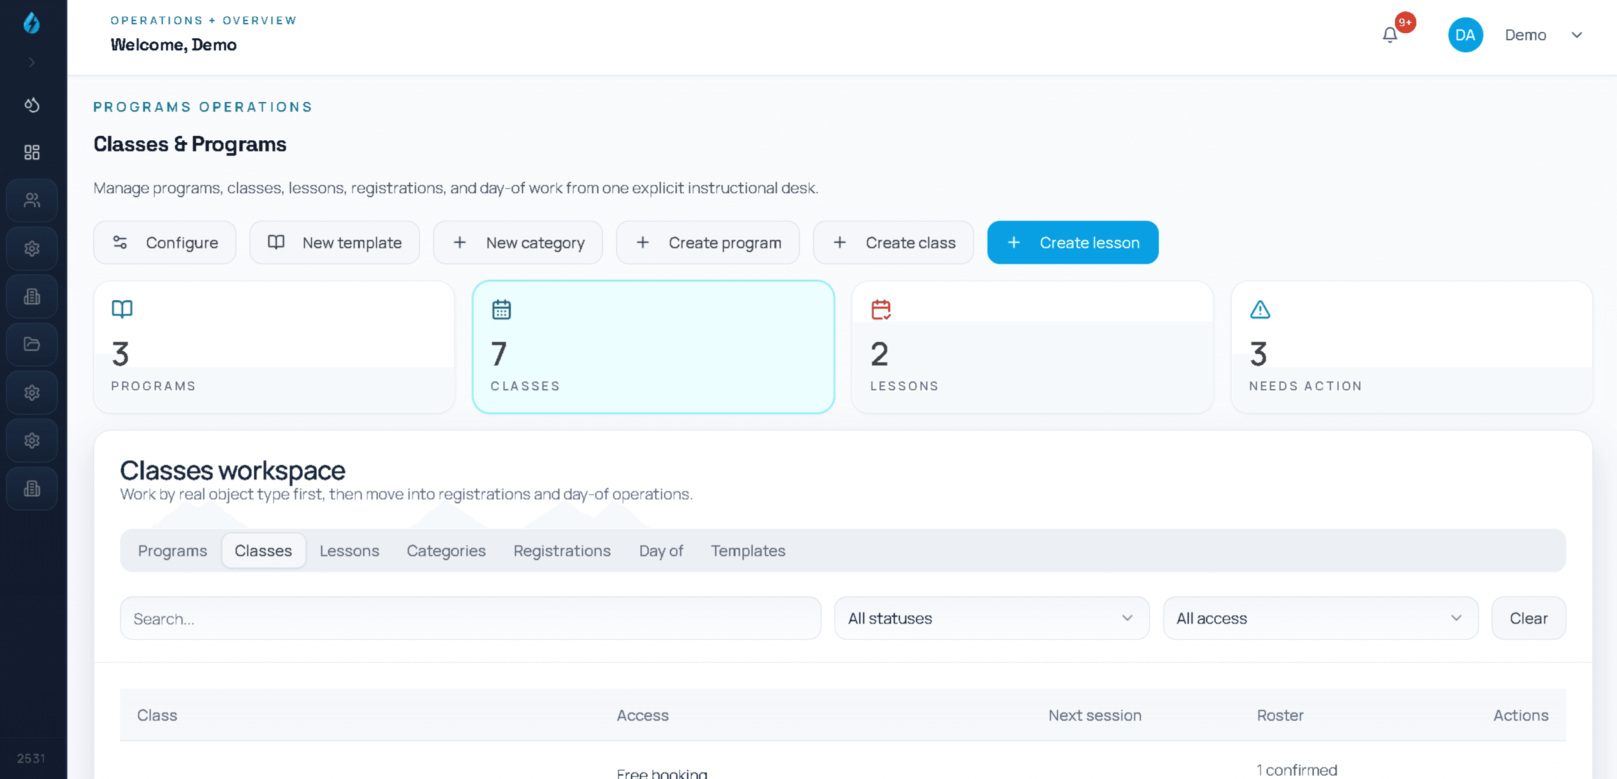Switch to the Registrations tab
The width and height of the screenshot is (1617, 779).
coord(562,551)
